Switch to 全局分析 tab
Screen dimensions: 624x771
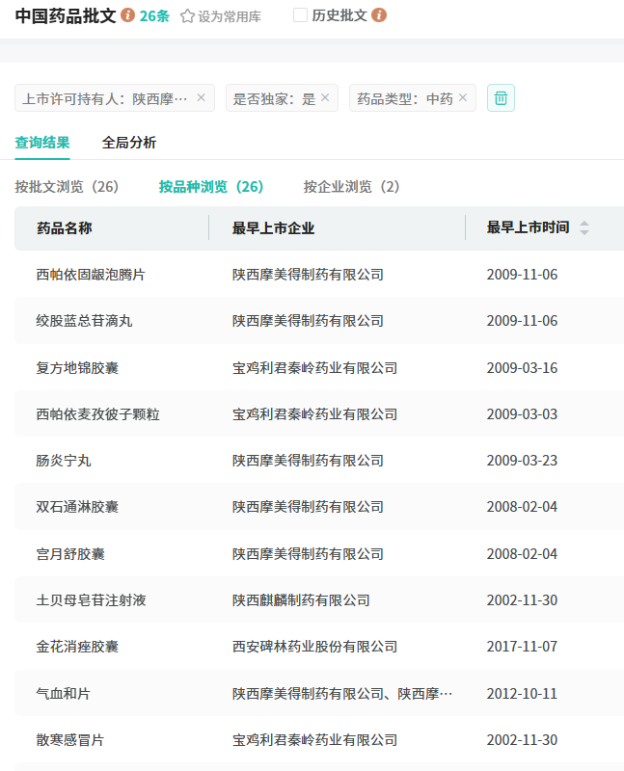[129, 143]
